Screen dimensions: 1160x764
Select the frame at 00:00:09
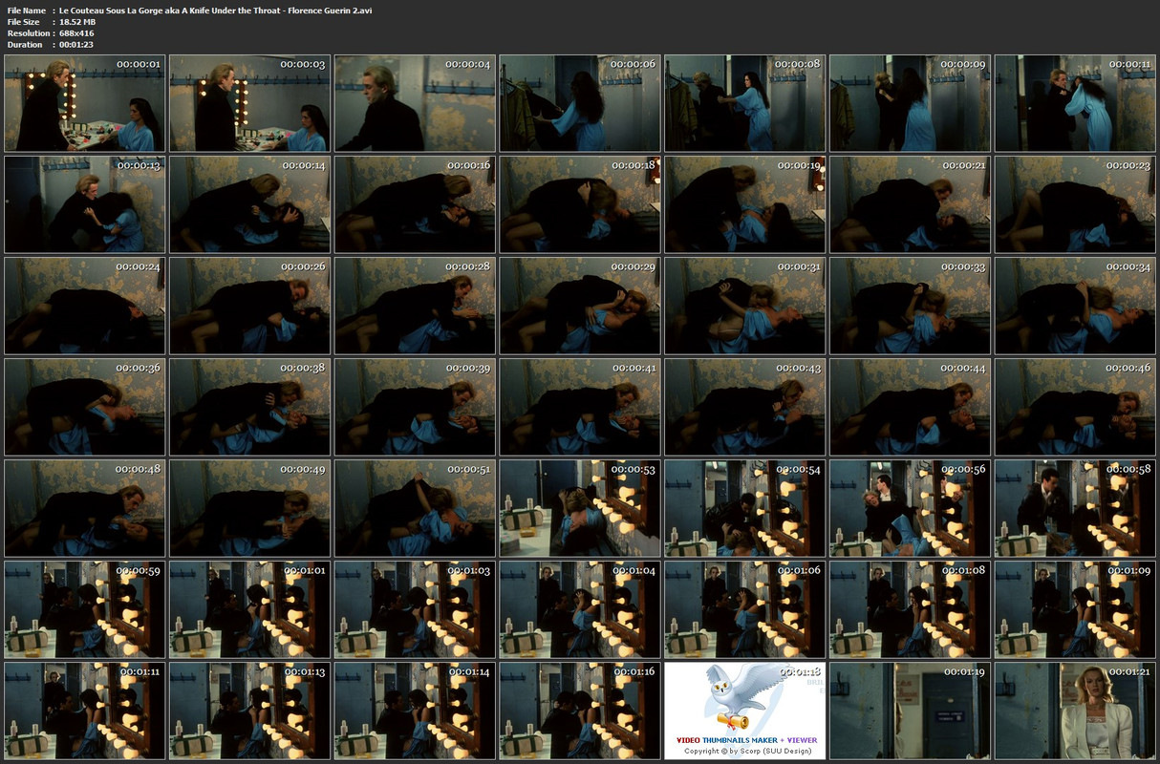(910, 103)
